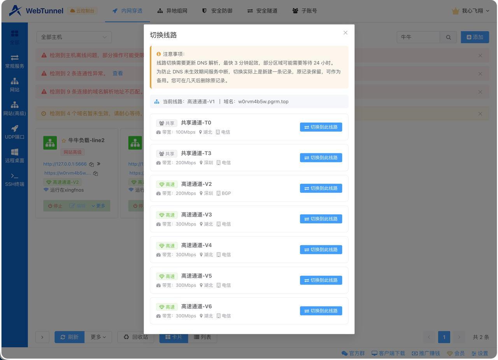Switch to 列表 list view

(x=202, y=337)
